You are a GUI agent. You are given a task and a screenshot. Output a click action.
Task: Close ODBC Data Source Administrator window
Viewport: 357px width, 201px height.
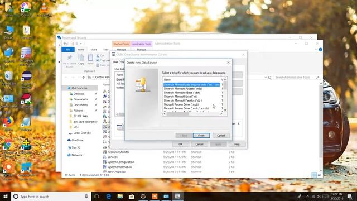243,55
